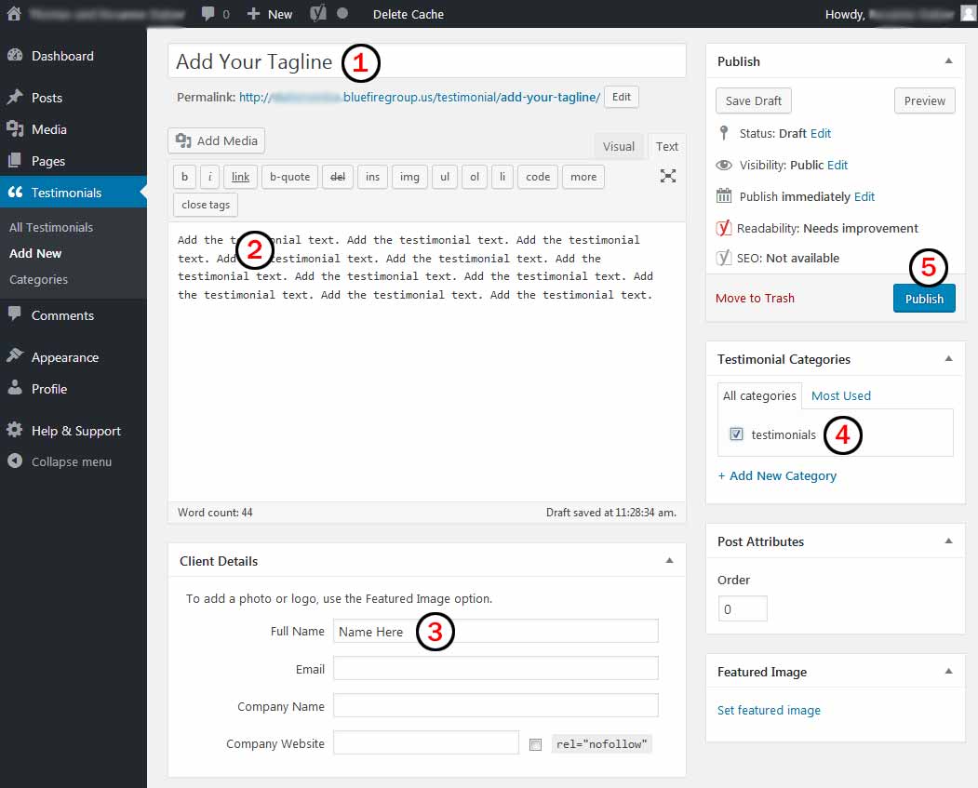Edit the Visibility setting
Viewport: 978px width, 788px height.
(x=837, y=165)
